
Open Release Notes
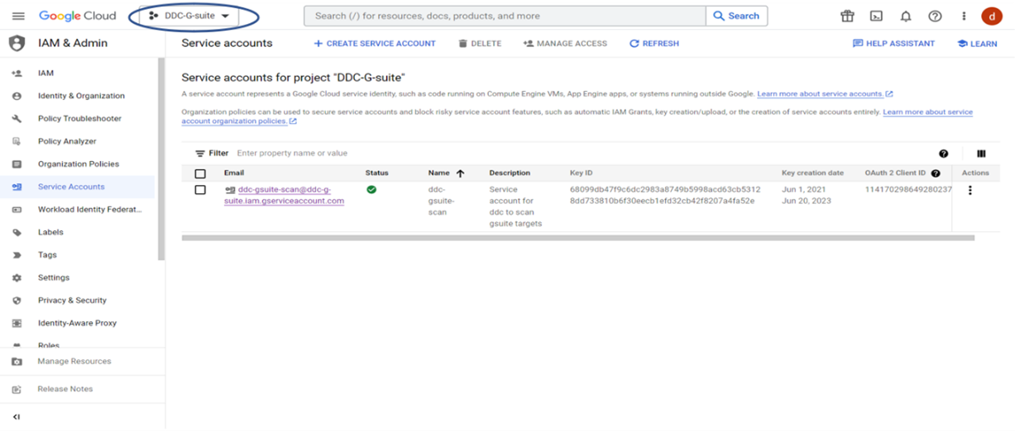(65, 389)
